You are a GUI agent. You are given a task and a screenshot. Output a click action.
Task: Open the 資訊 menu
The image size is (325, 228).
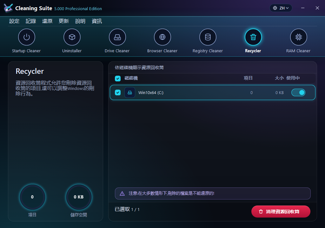pyautogui.click(x=97, y=21)
